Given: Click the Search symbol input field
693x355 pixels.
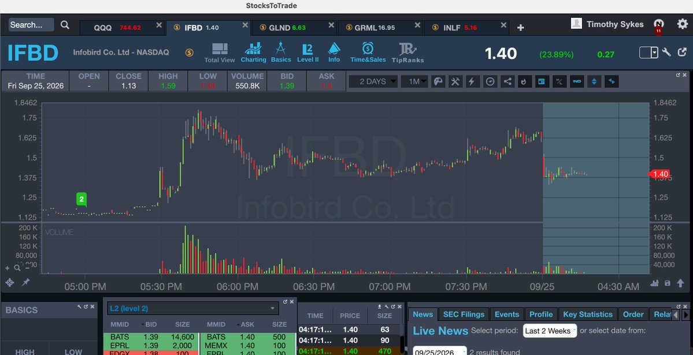Looking at the screenshot, I should tap(31, 25).
